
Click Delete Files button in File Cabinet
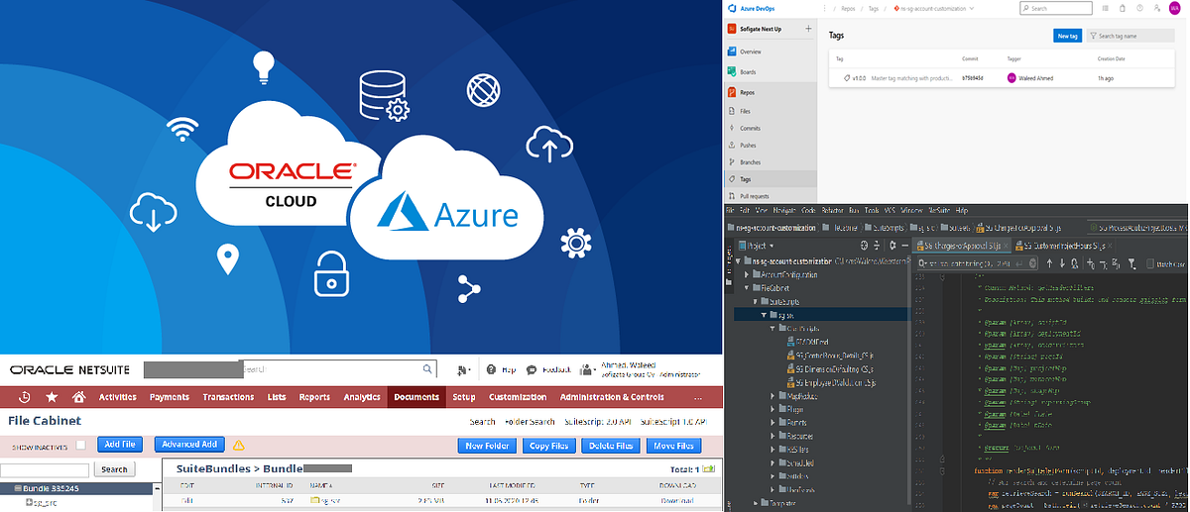pyautogui.click(x=611, y=446)
